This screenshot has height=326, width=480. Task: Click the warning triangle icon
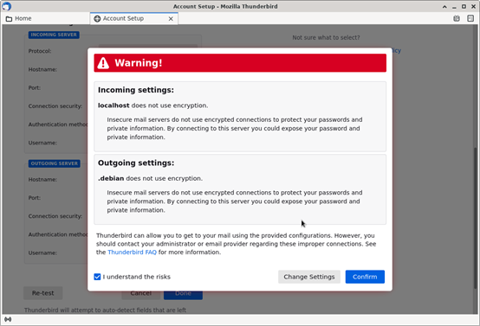pos(103,62)
